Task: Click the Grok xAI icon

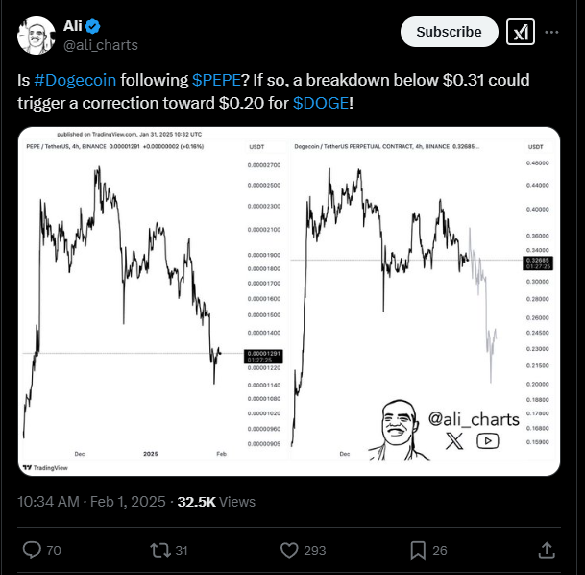Action: coord(521,32)
